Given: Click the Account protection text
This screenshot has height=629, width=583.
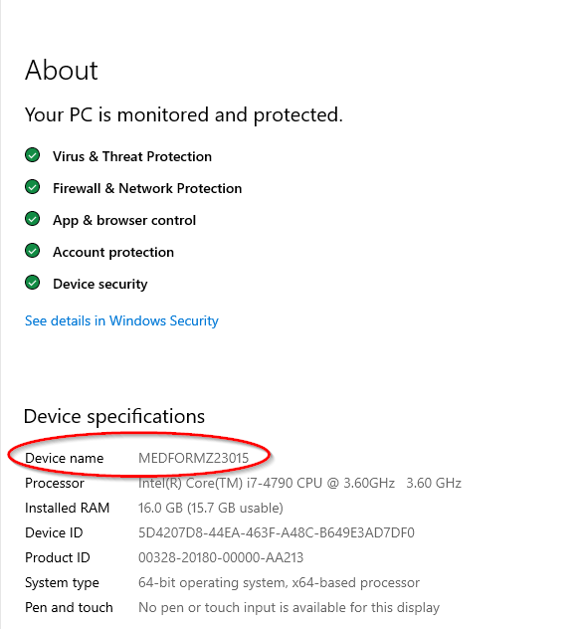Looking at the screenshot, I should 113,252.
